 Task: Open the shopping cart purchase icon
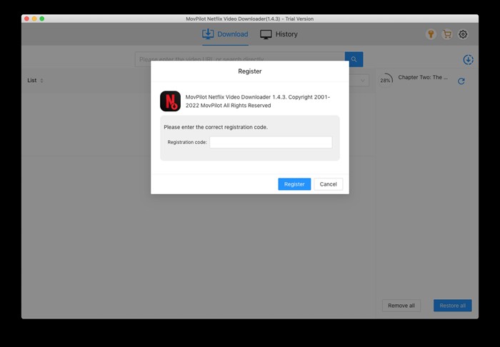pyautogui.click(x=447, y=34)
